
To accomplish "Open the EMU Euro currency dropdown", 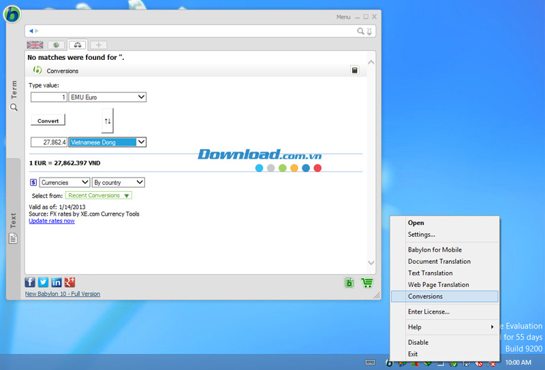I will tap(108, 97).
